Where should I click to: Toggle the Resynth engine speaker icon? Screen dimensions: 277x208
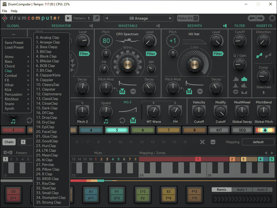click(225, 26)
